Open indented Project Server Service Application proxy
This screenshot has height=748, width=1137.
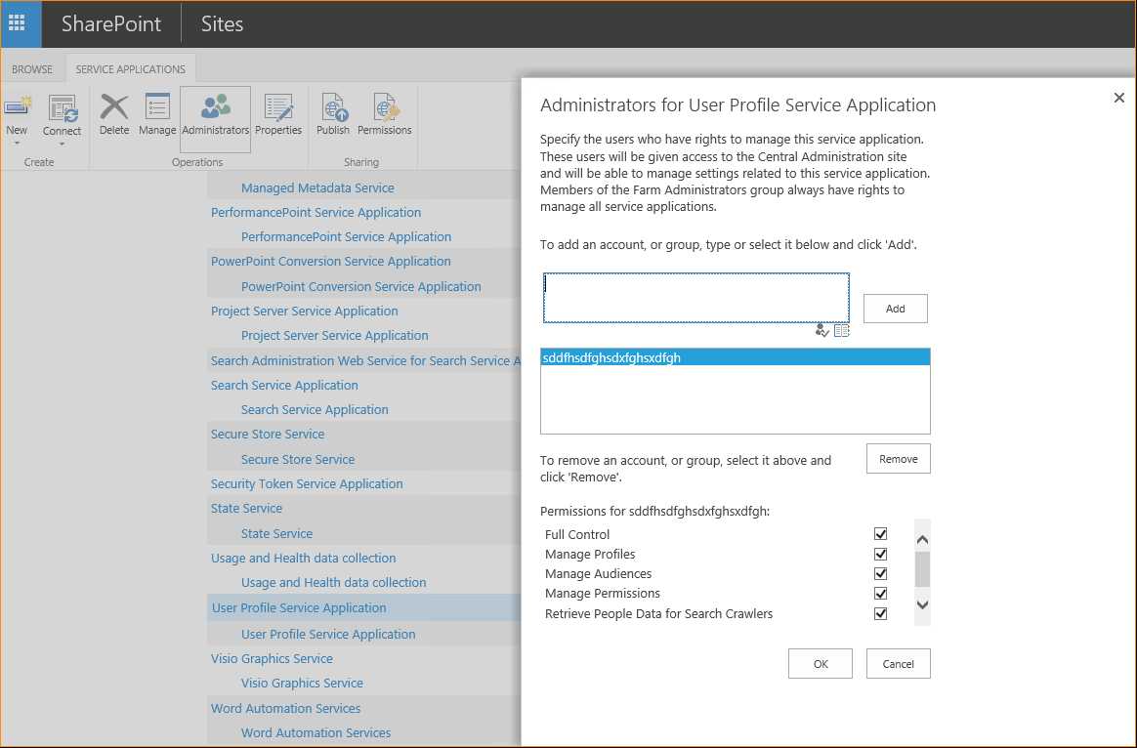pos(334,336)
